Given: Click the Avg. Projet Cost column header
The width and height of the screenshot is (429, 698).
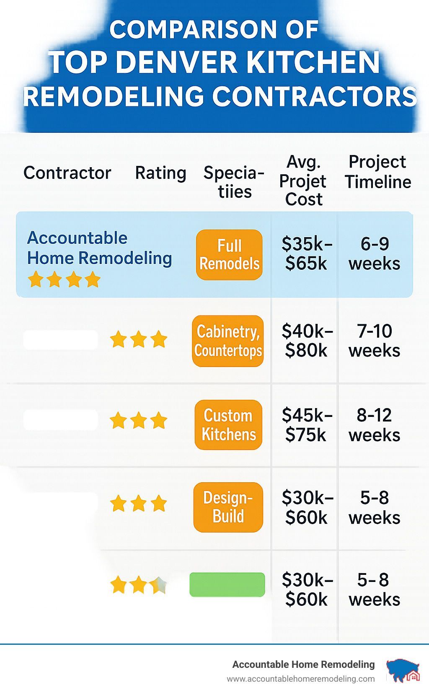Looking at the screenshot, I should tap(303, 181).
